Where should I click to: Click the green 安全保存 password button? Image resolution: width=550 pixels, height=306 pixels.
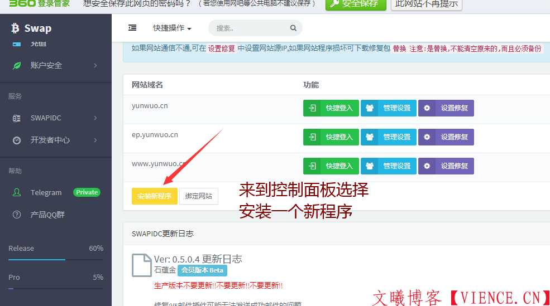pos(355,3)
